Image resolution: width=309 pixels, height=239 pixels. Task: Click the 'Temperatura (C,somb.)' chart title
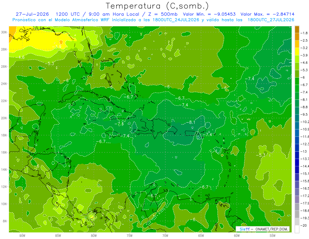tap(157, 6)
